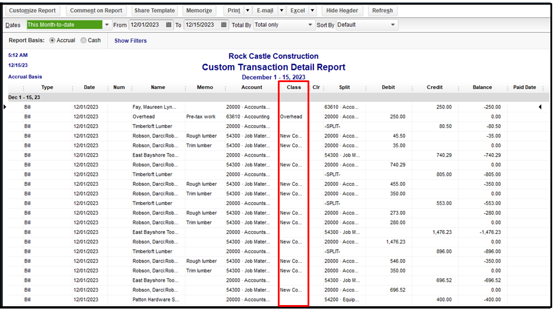Click the From date field
Viewport: 558px width, 315px height.
tap(147, 25)
